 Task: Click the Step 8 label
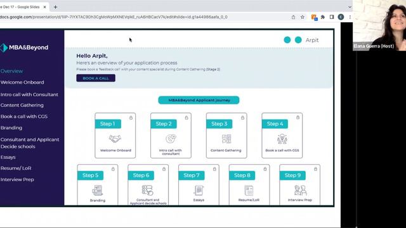242,175
